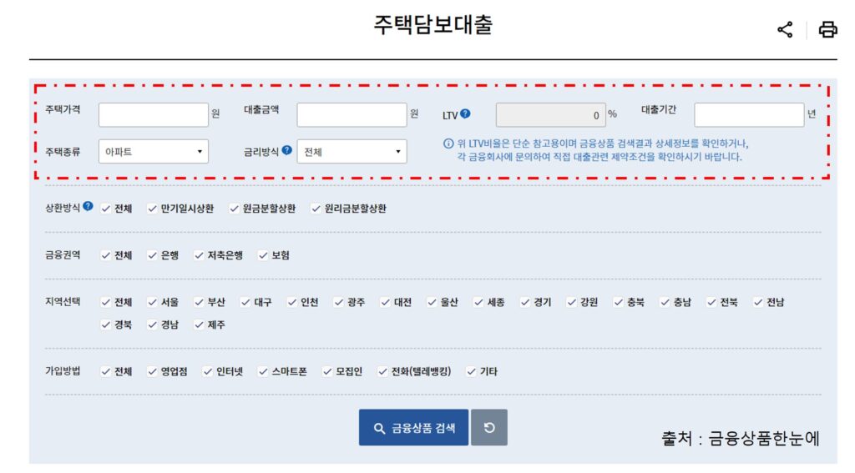Uncheck 대전 region checkbox
The image size is (855, 473).
pyautogui.click(x=386, y=303)
